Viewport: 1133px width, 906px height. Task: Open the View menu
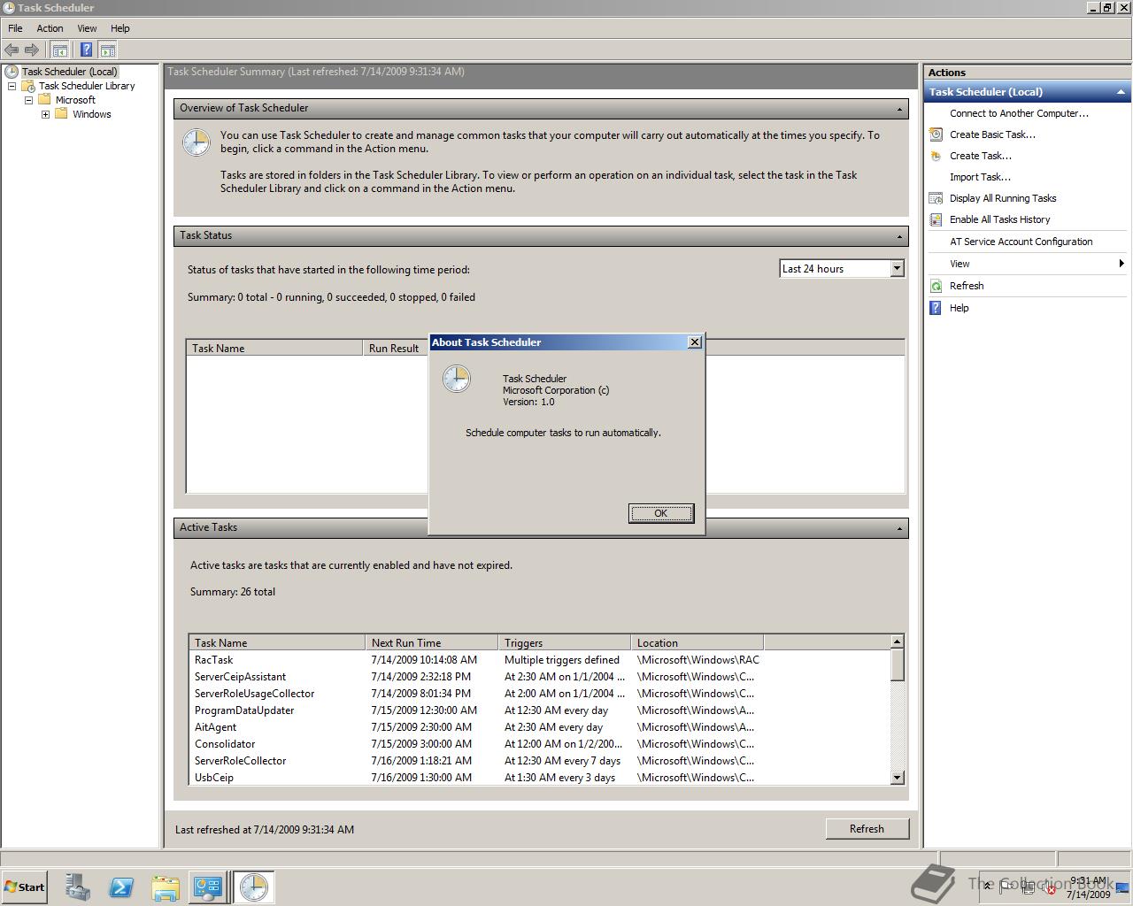coord(87,28)
